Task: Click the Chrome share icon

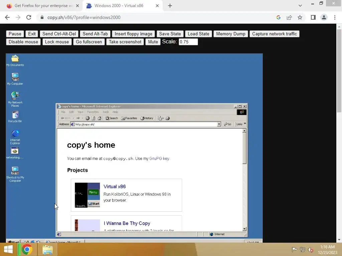Action: [x=289, y=17]
